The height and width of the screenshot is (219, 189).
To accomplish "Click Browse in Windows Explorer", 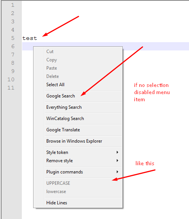I will (83, 141).
